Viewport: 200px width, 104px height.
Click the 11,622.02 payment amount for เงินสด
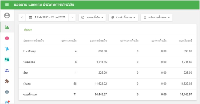(x=101, y=84)
